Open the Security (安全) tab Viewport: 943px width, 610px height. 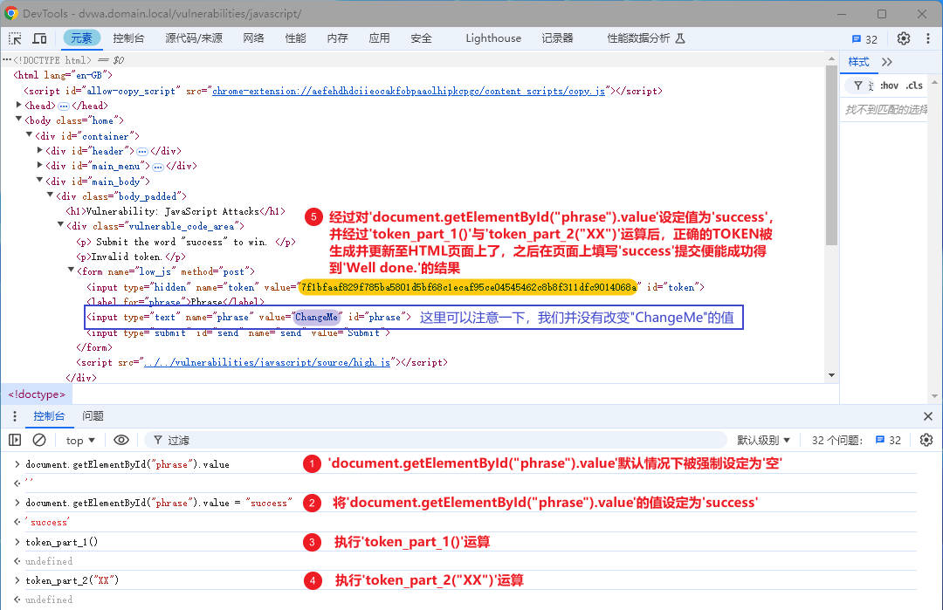(421, 38)
